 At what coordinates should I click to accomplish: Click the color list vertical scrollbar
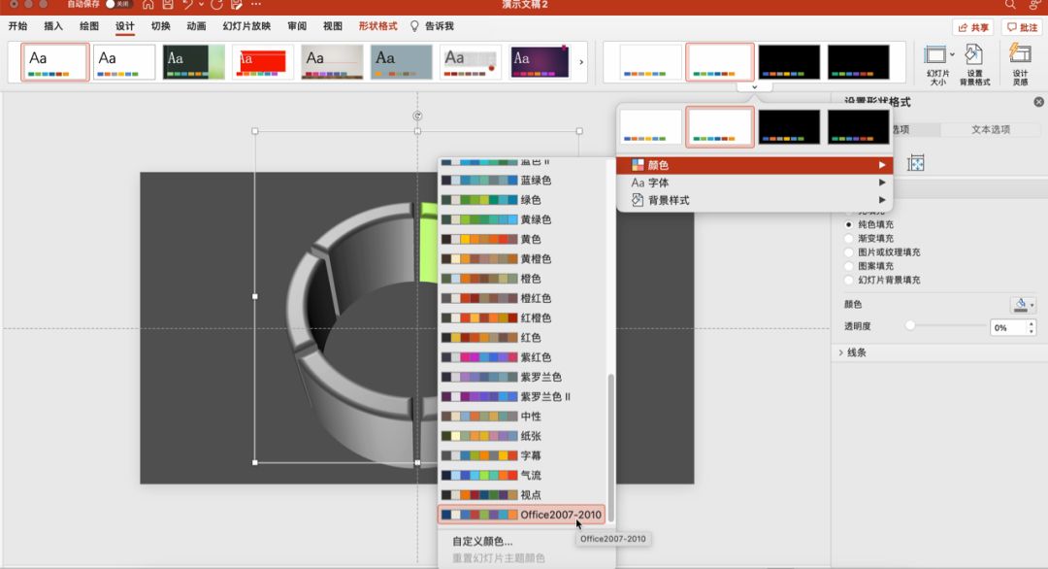click(x=610, y=448)
